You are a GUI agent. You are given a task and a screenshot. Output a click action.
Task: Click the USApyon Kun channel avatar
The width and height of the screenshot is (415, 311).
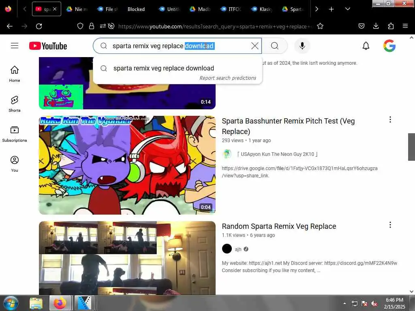pyautogui.click(x=227, y=154)
